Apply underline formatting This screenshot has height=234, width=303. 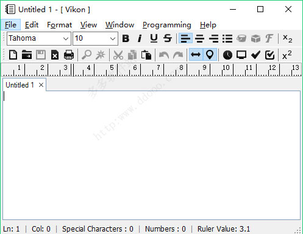[154, 38]
